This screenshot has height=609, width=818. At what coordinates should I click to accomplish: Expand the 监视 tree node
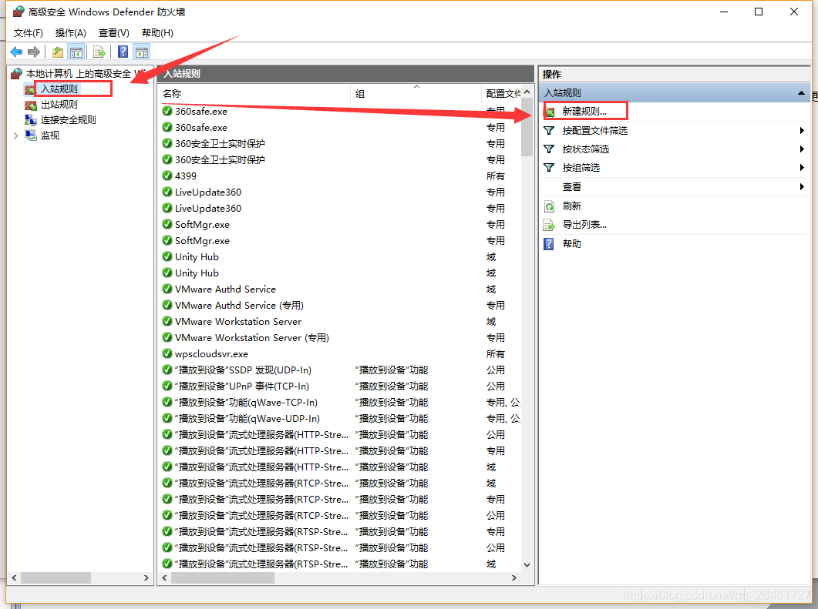[x=15, y=136]
